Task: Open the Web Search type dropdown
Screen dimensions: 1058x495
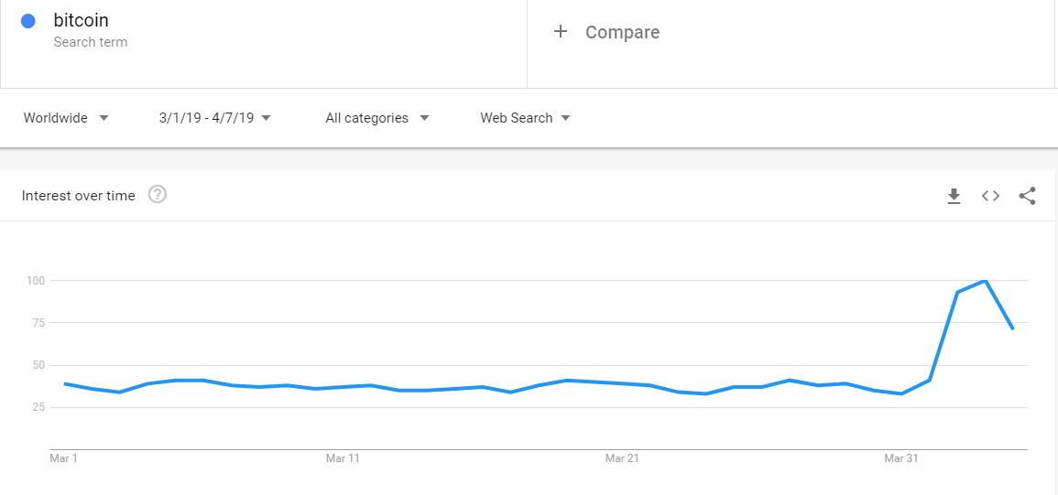Action: [525, 118]
